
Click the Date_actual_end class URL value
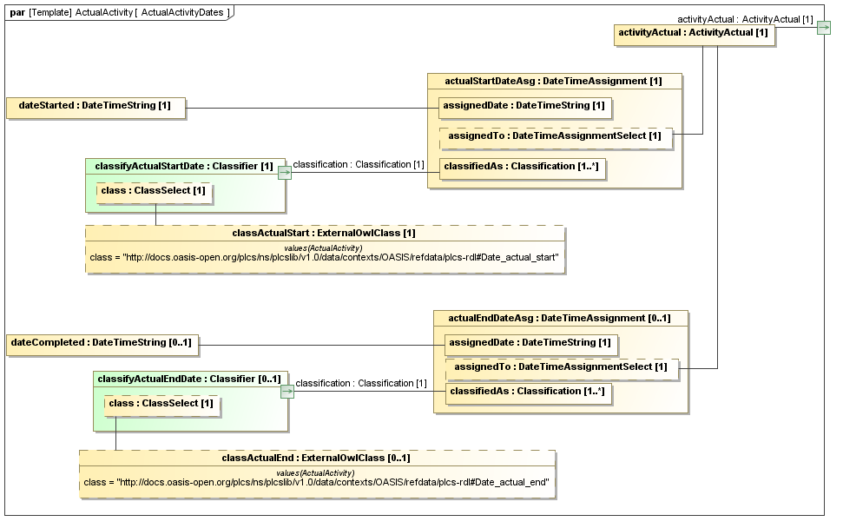coord(317,482)
